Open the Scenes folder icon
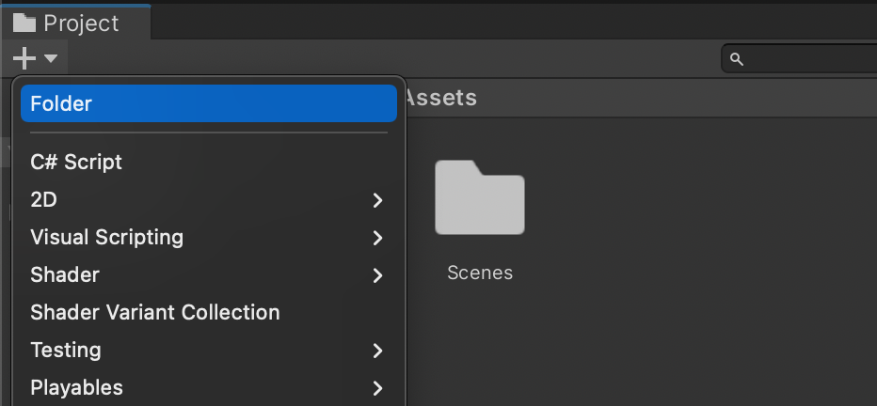This screenshot has width=877, height=406. 479,197
